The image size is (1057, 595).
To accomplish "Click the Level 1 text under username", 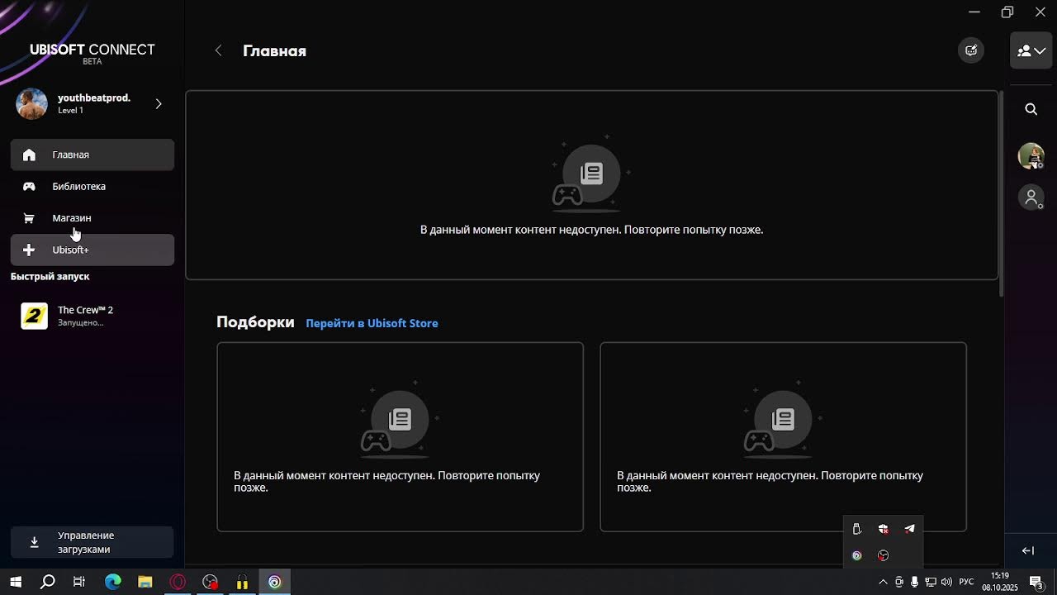I will (x=70, y=110).
